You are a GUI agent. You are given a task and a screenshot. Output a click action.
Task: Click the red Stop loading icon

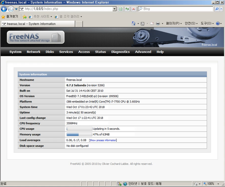[133, 9]
